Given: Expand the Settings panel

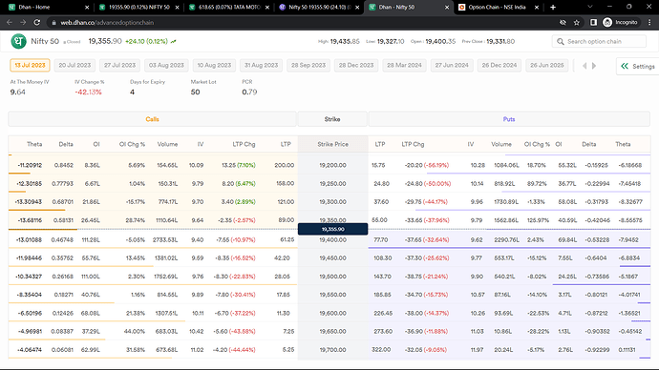Looking at the screenshot, I should (638, 66).
